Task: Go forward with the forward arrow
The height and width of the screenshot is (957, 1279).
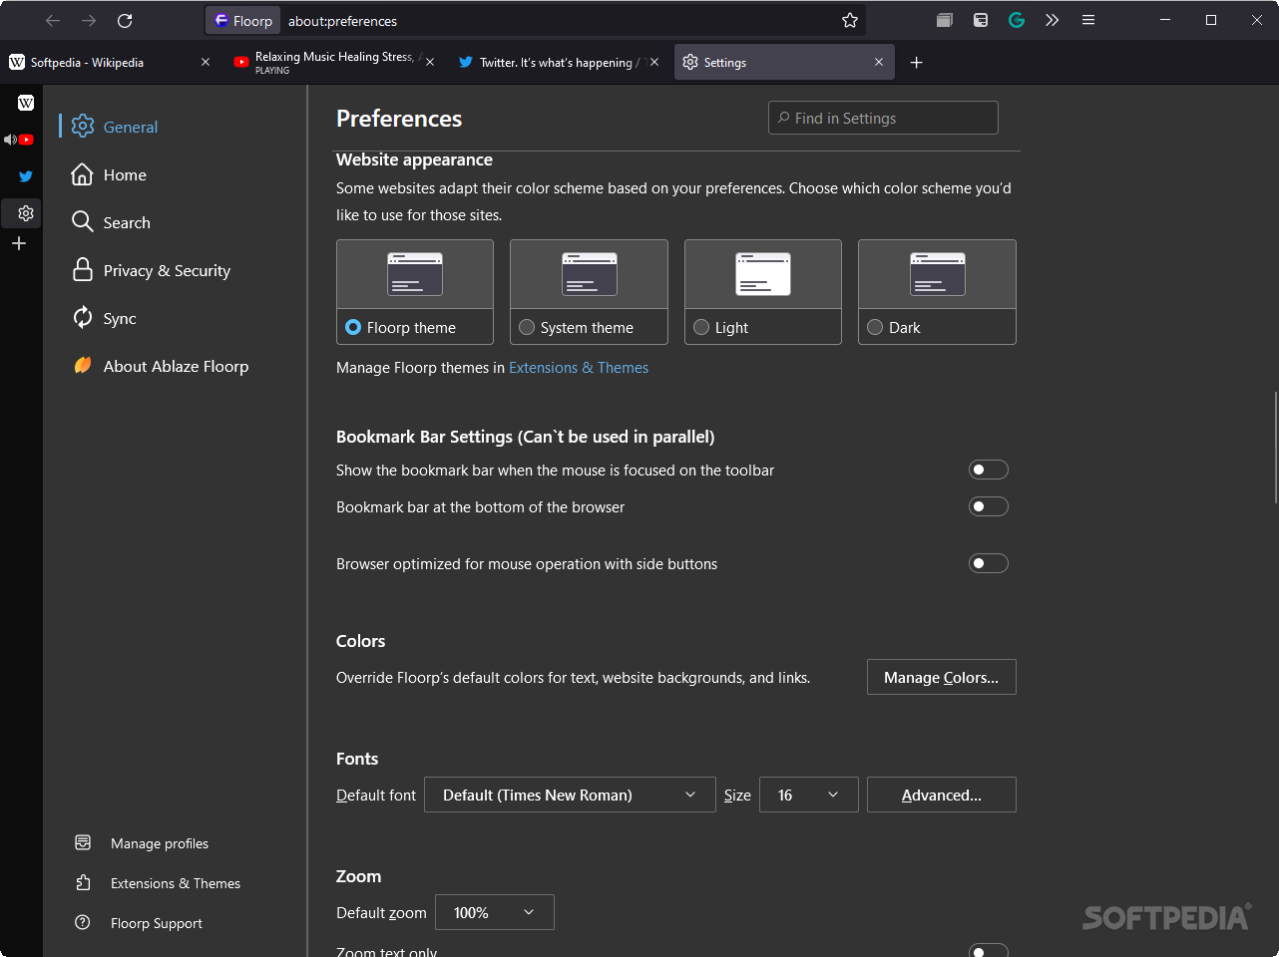Action: (x=89, y=20)
